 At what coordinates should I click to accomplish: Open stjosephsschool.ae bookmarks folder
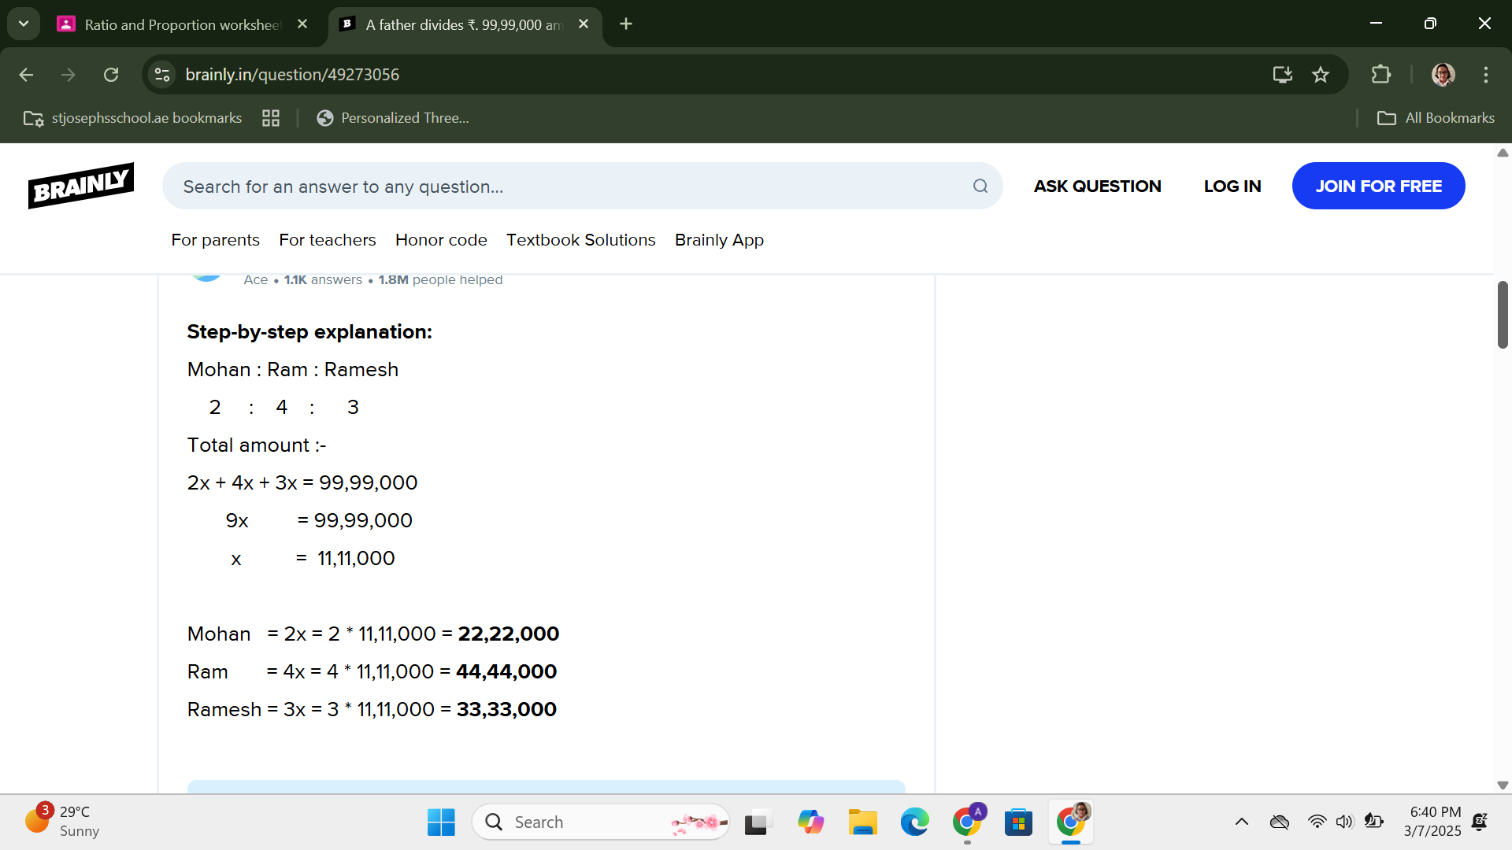point(134,118)
